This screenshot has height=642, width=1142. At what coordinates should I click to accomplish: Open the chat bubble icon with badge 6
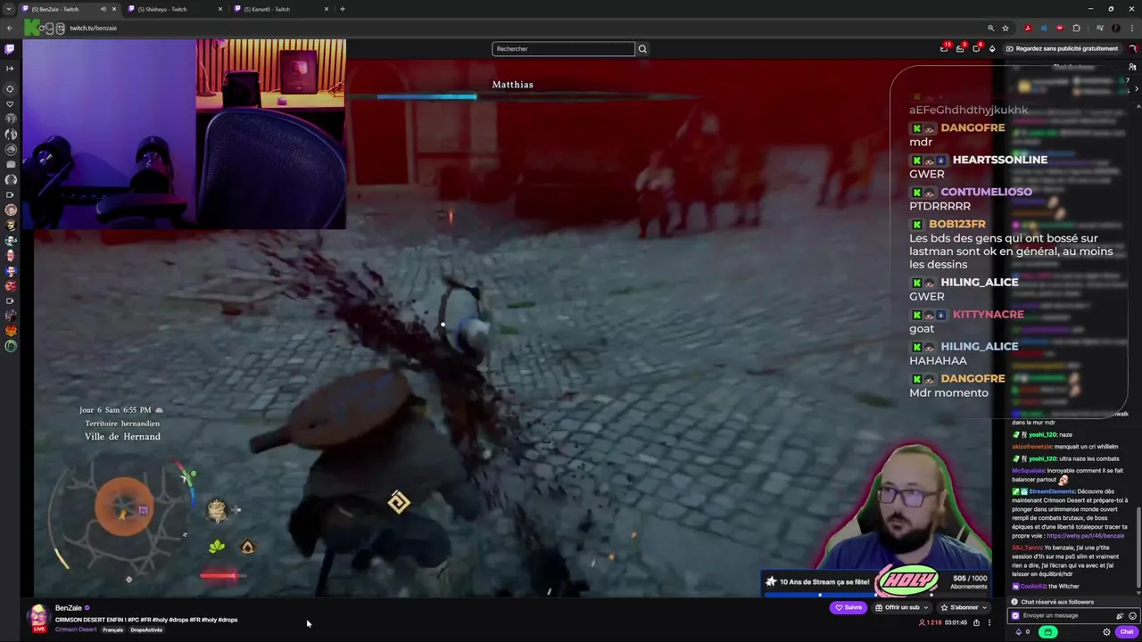point(976,49)
